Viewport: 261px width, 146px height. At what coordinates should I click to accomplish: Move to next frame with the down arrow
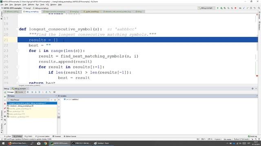(55, 100)
